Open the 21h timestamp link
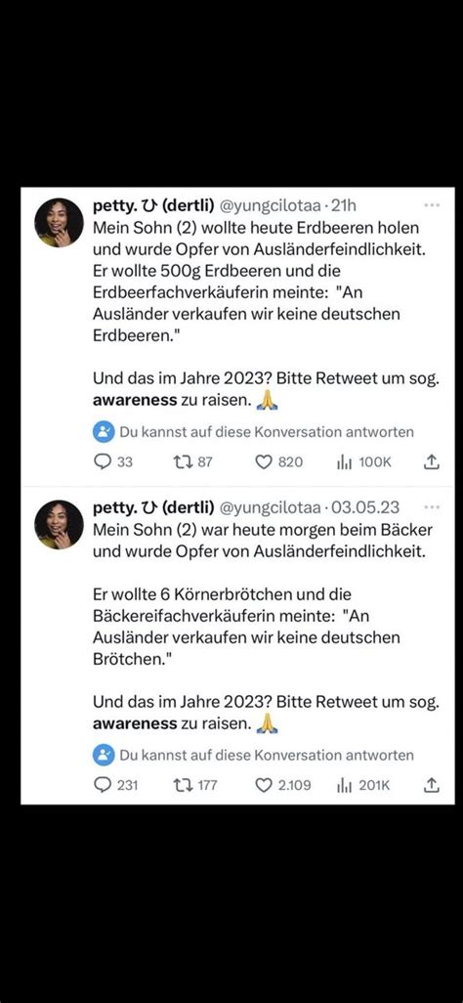 coord(344,206)
